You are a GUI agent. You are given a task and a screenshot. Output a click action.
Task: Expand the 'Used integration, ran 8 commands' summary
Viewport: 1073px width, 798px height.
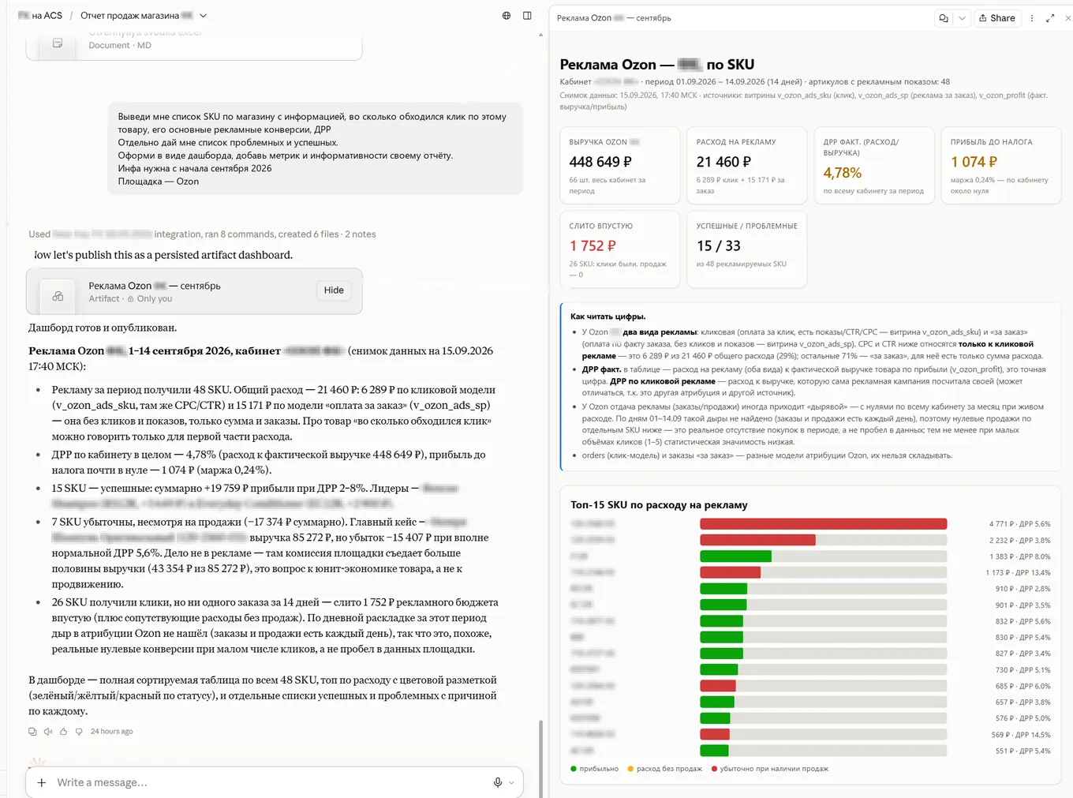[x=202, y=234]
